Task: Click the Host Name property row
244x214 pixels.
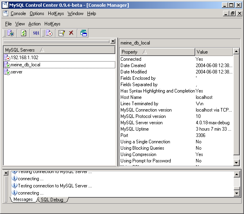Action: click(x=177, y=97)
